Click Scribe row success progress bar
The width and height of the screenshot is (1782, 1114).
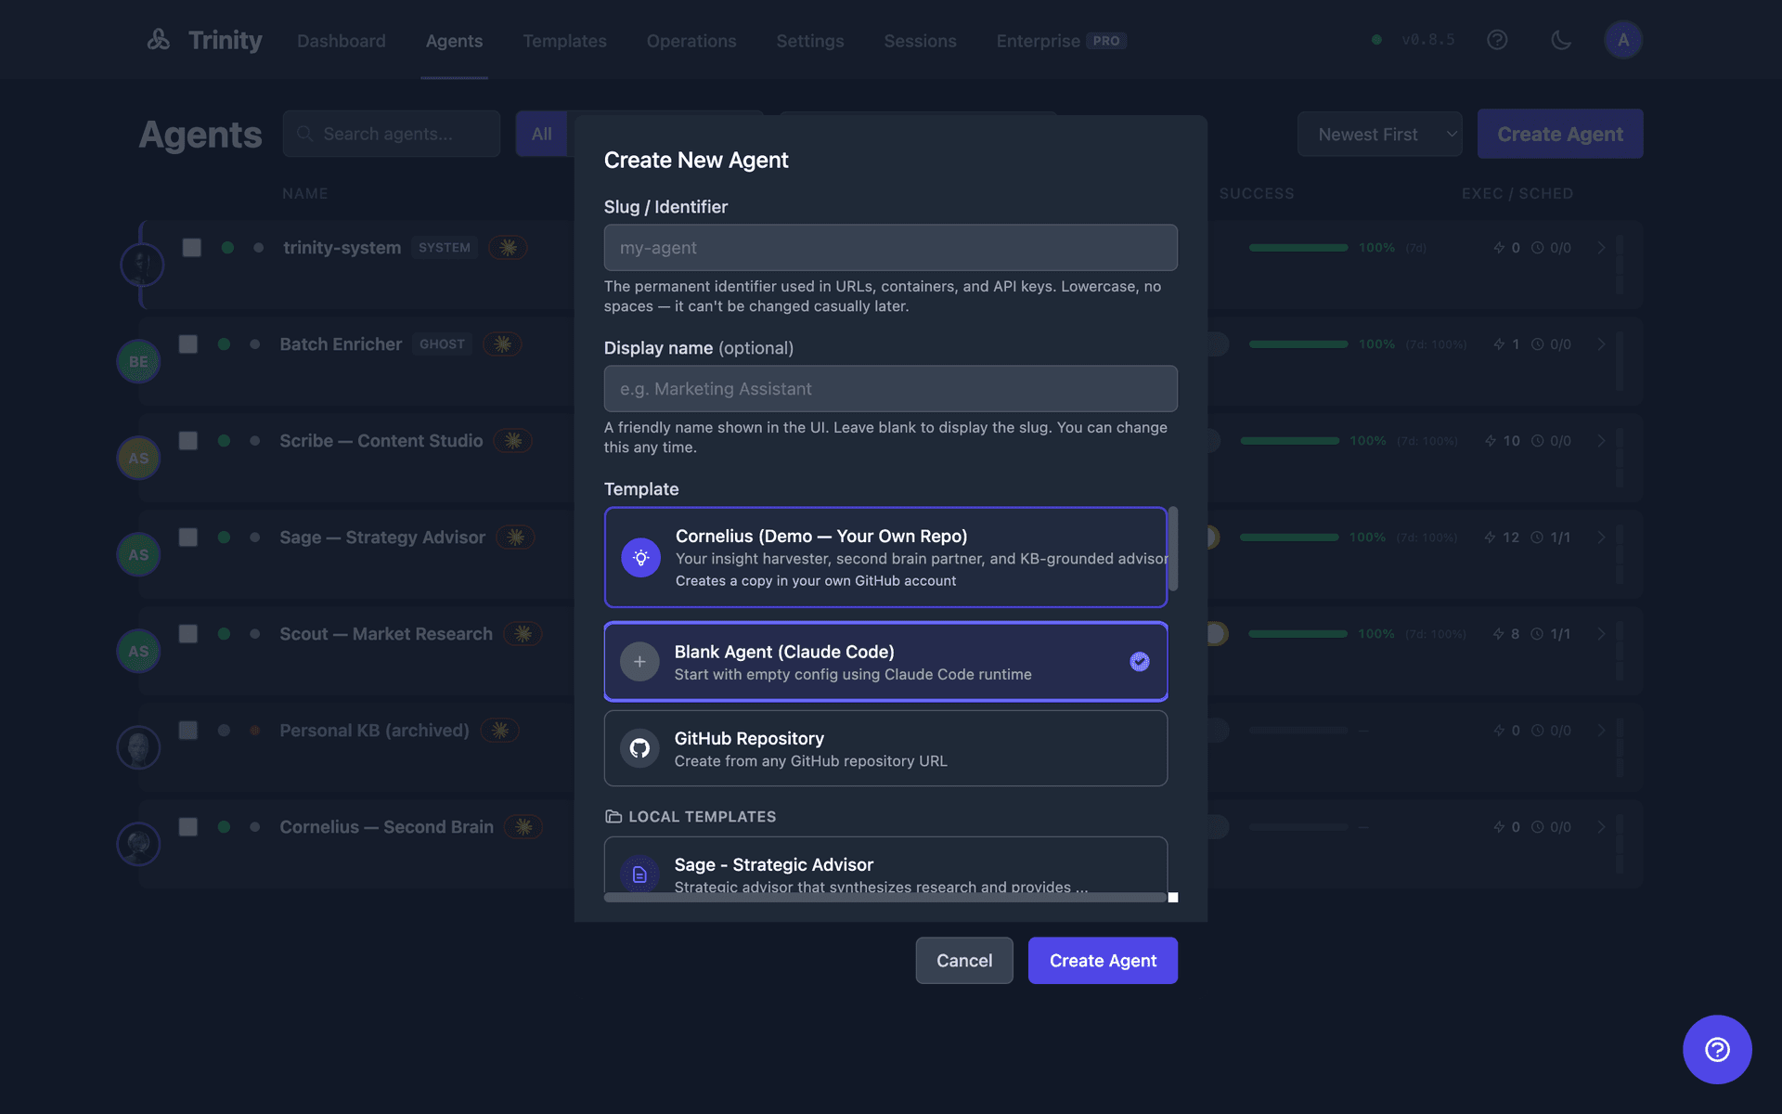(1290, 441)
